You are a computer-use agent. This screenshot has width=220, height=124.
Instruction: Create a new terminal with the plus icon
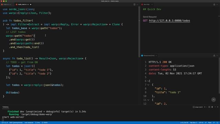point(205,107)
